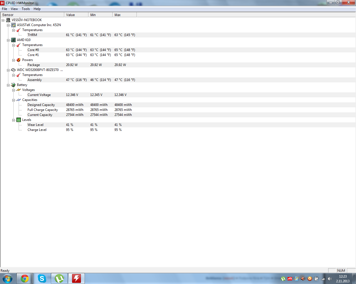
Task: Collapse Temperatures under AMD K10
Action: point(14,45)
